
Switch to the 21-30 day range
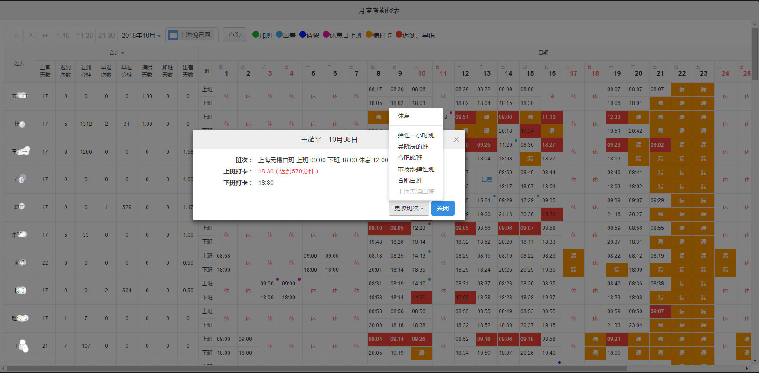(106, 36)
